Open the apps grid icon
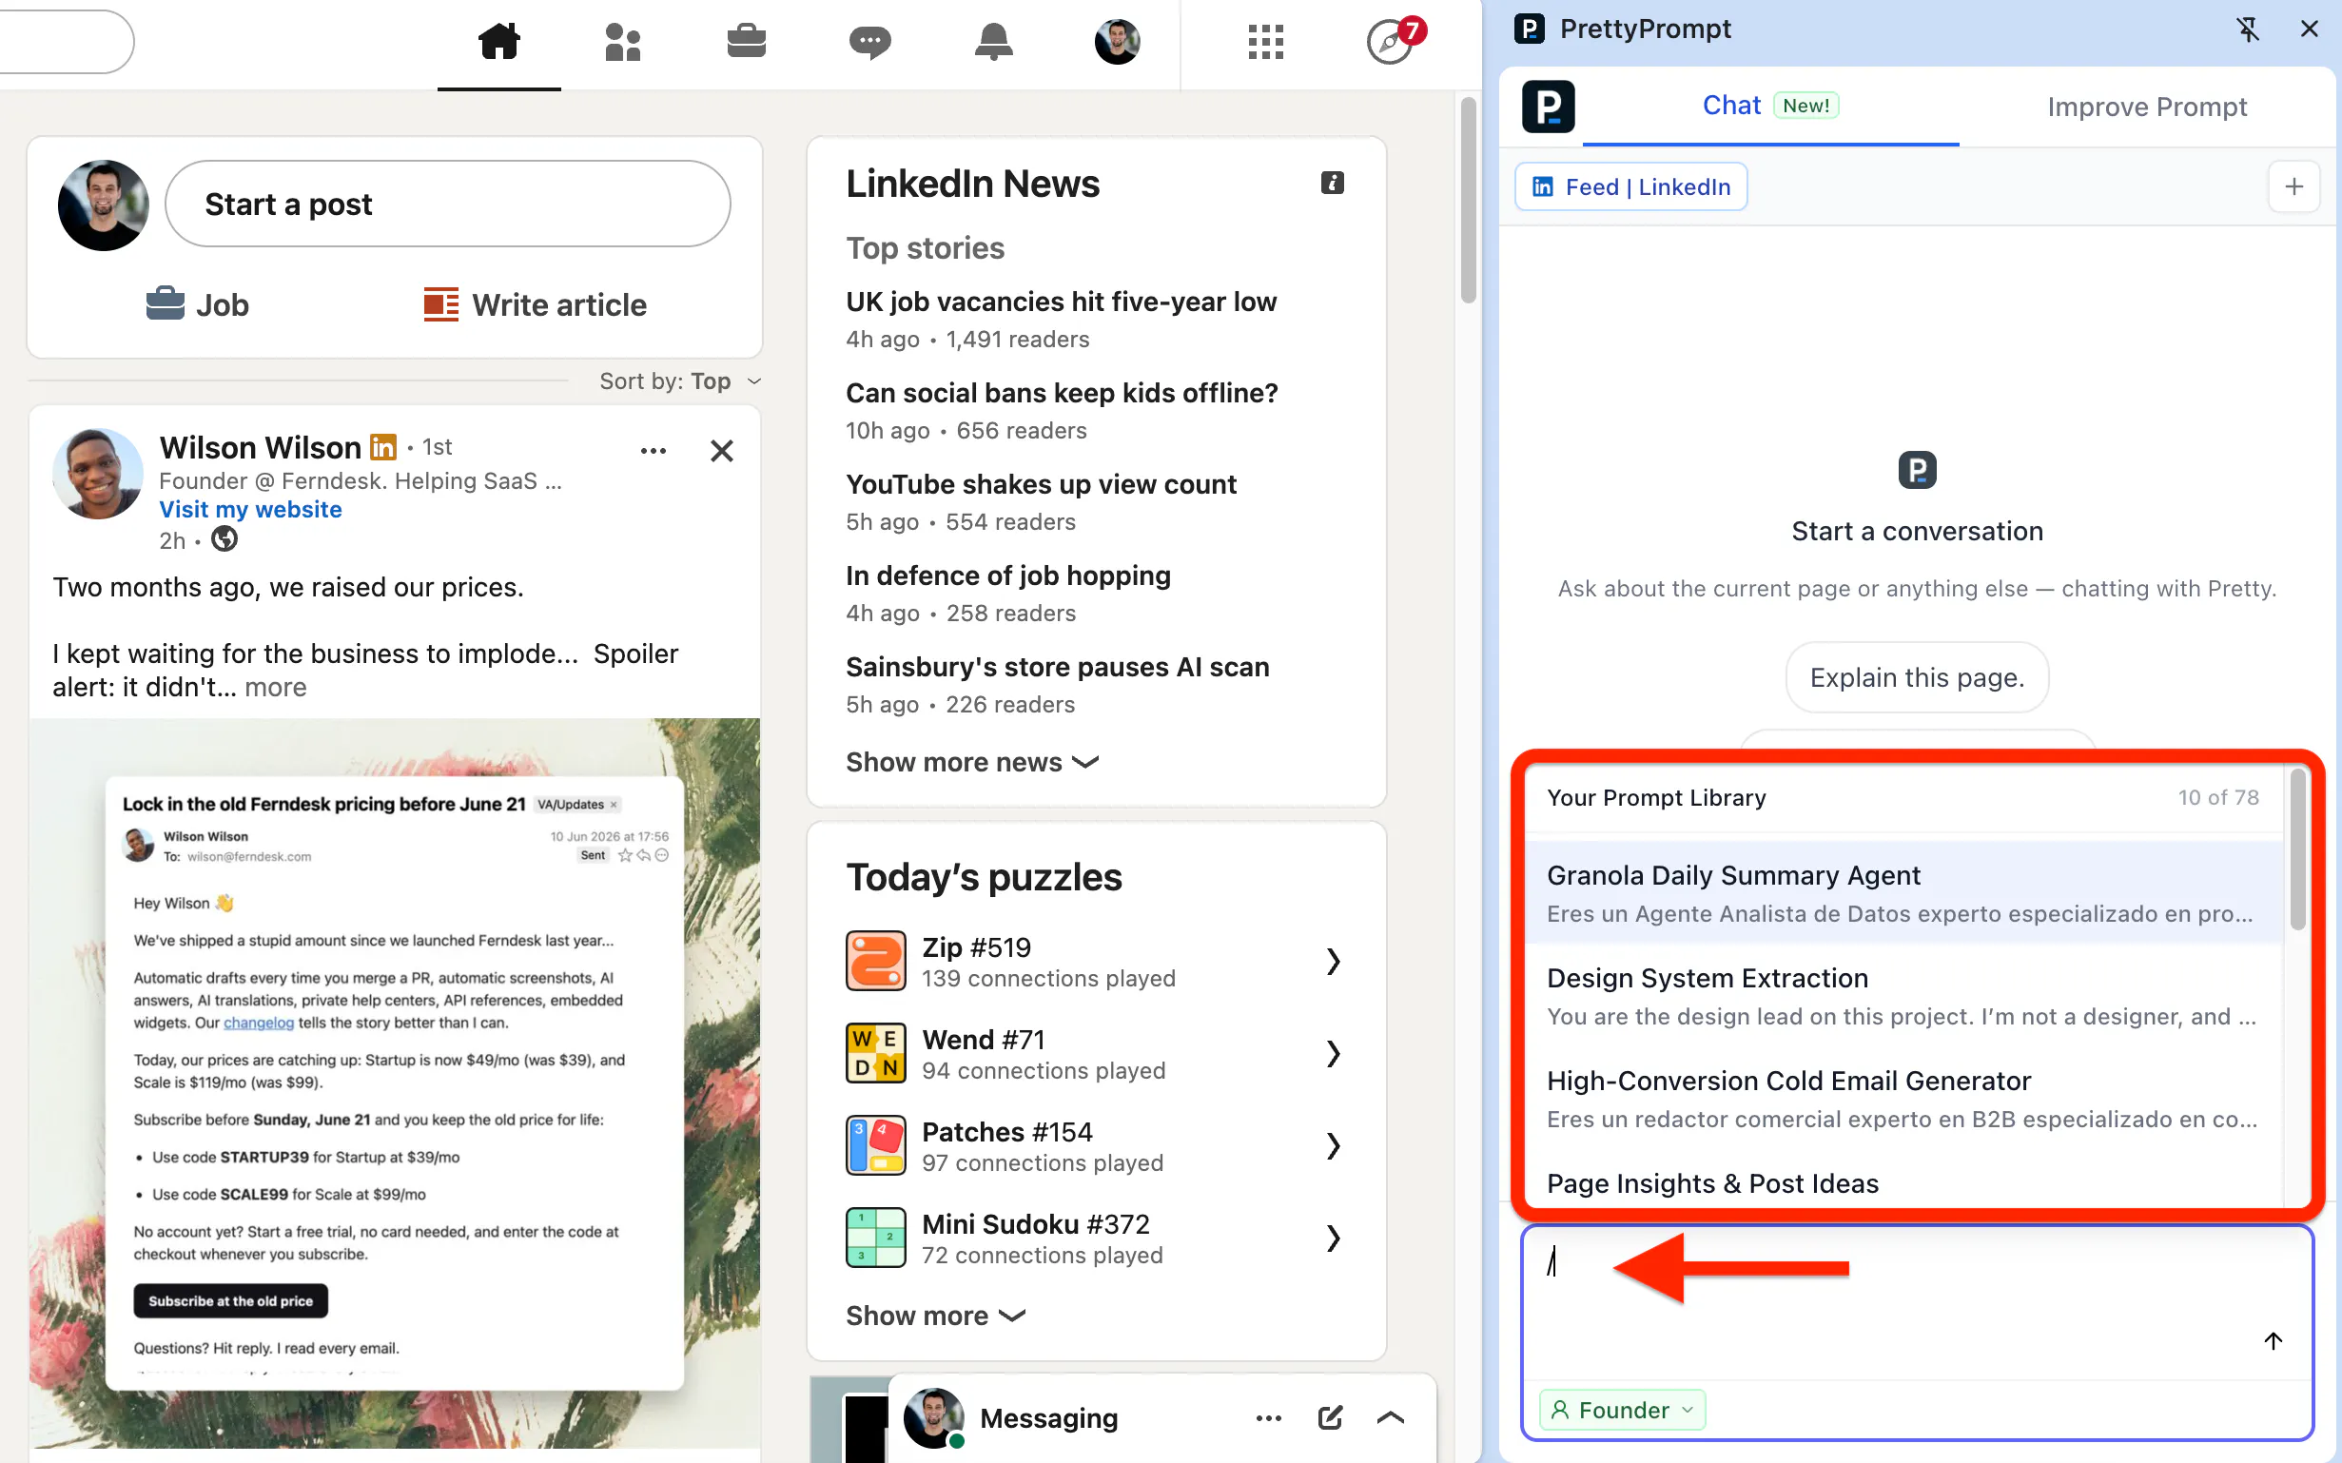 click(1265, 42)
